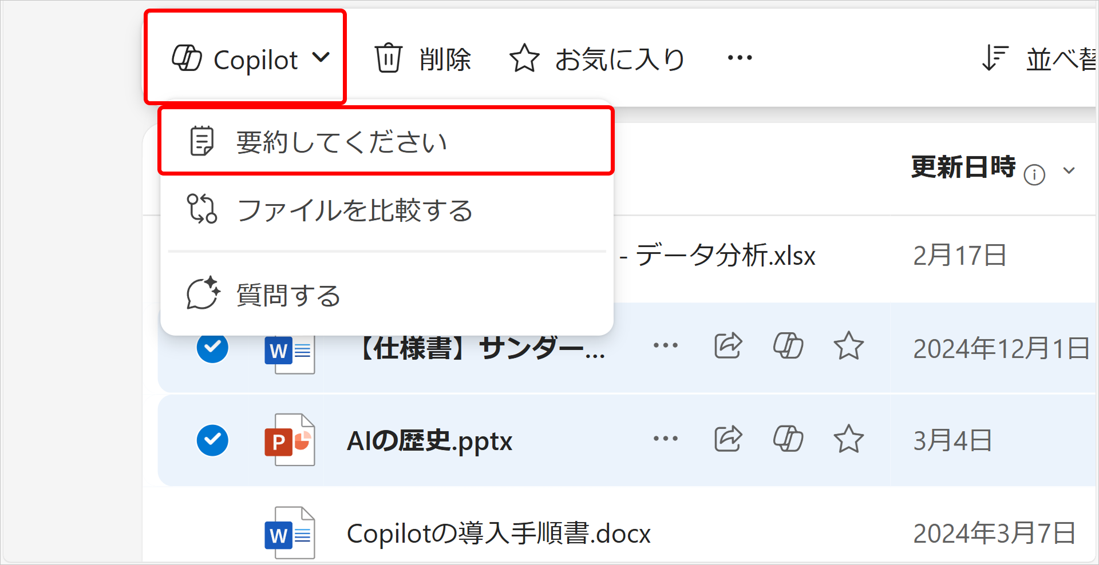Open Copilot for 【仕様書】サンダー row
Viewport: 1099px width, 565px height.
[788, 345]
